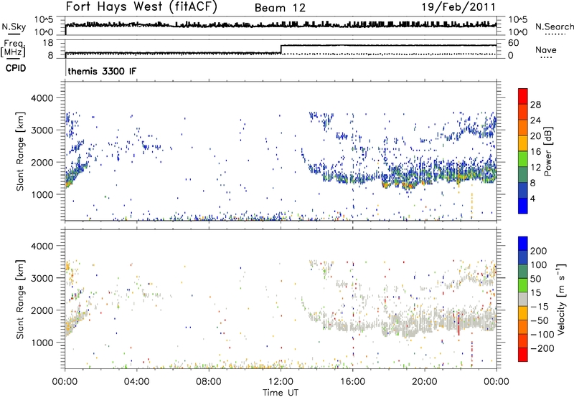
Task: Click the 'Fort Hays West (fitACF)' title
Action: pyautogui.click(x=141, y=6)
